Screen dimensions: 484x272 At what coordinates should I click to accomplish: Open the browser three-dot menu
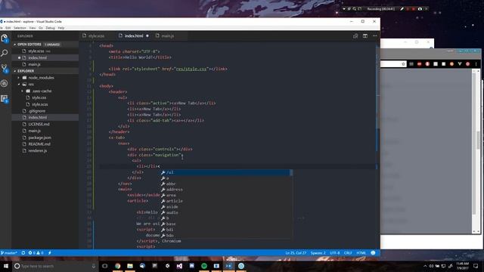(x=476, y=63)
